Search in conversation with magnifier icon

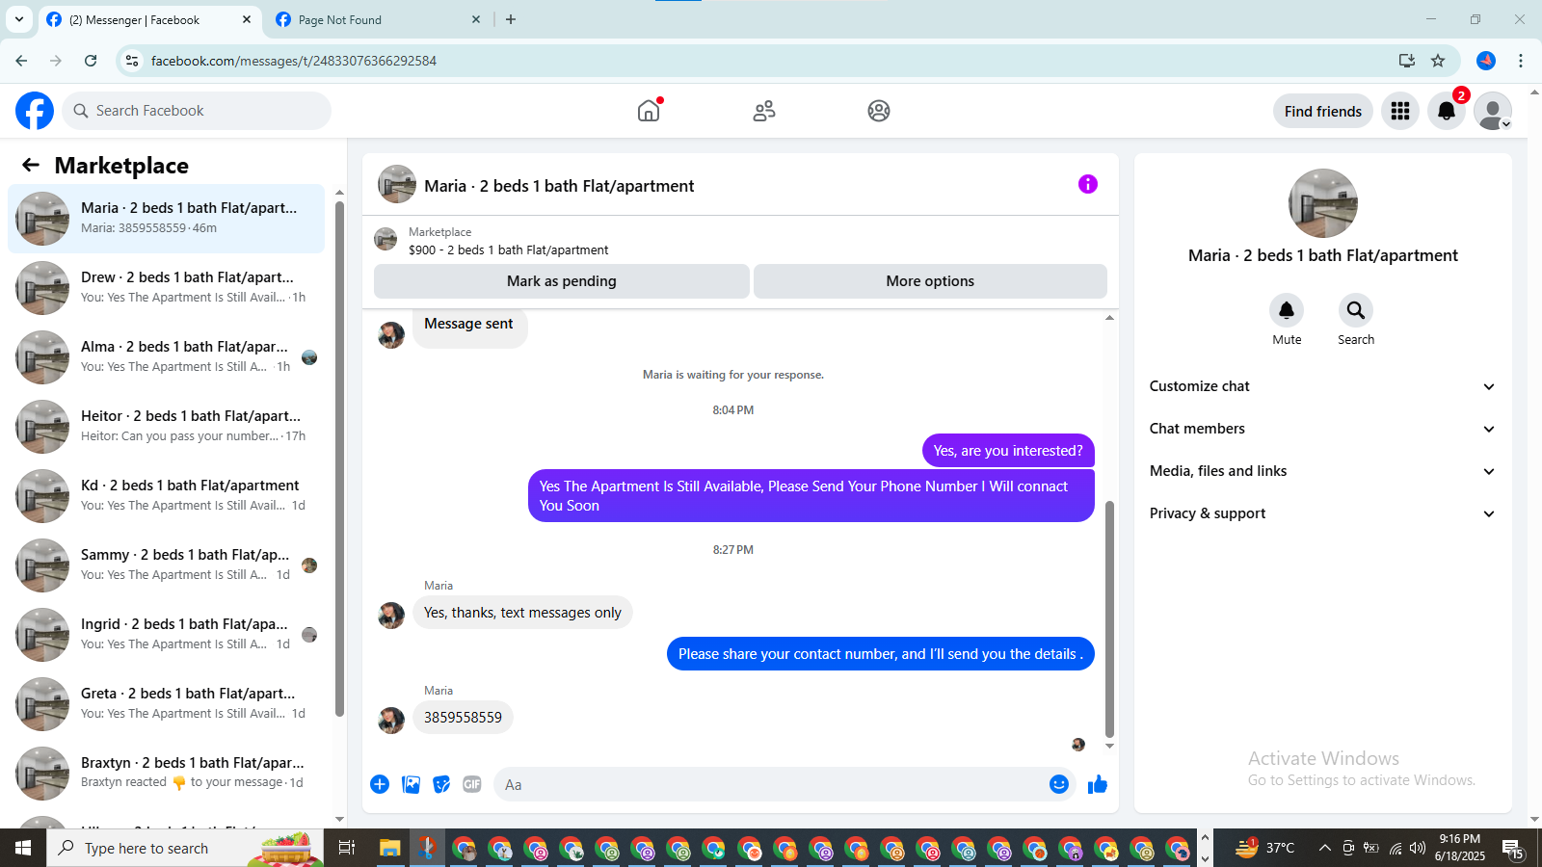1356,310
